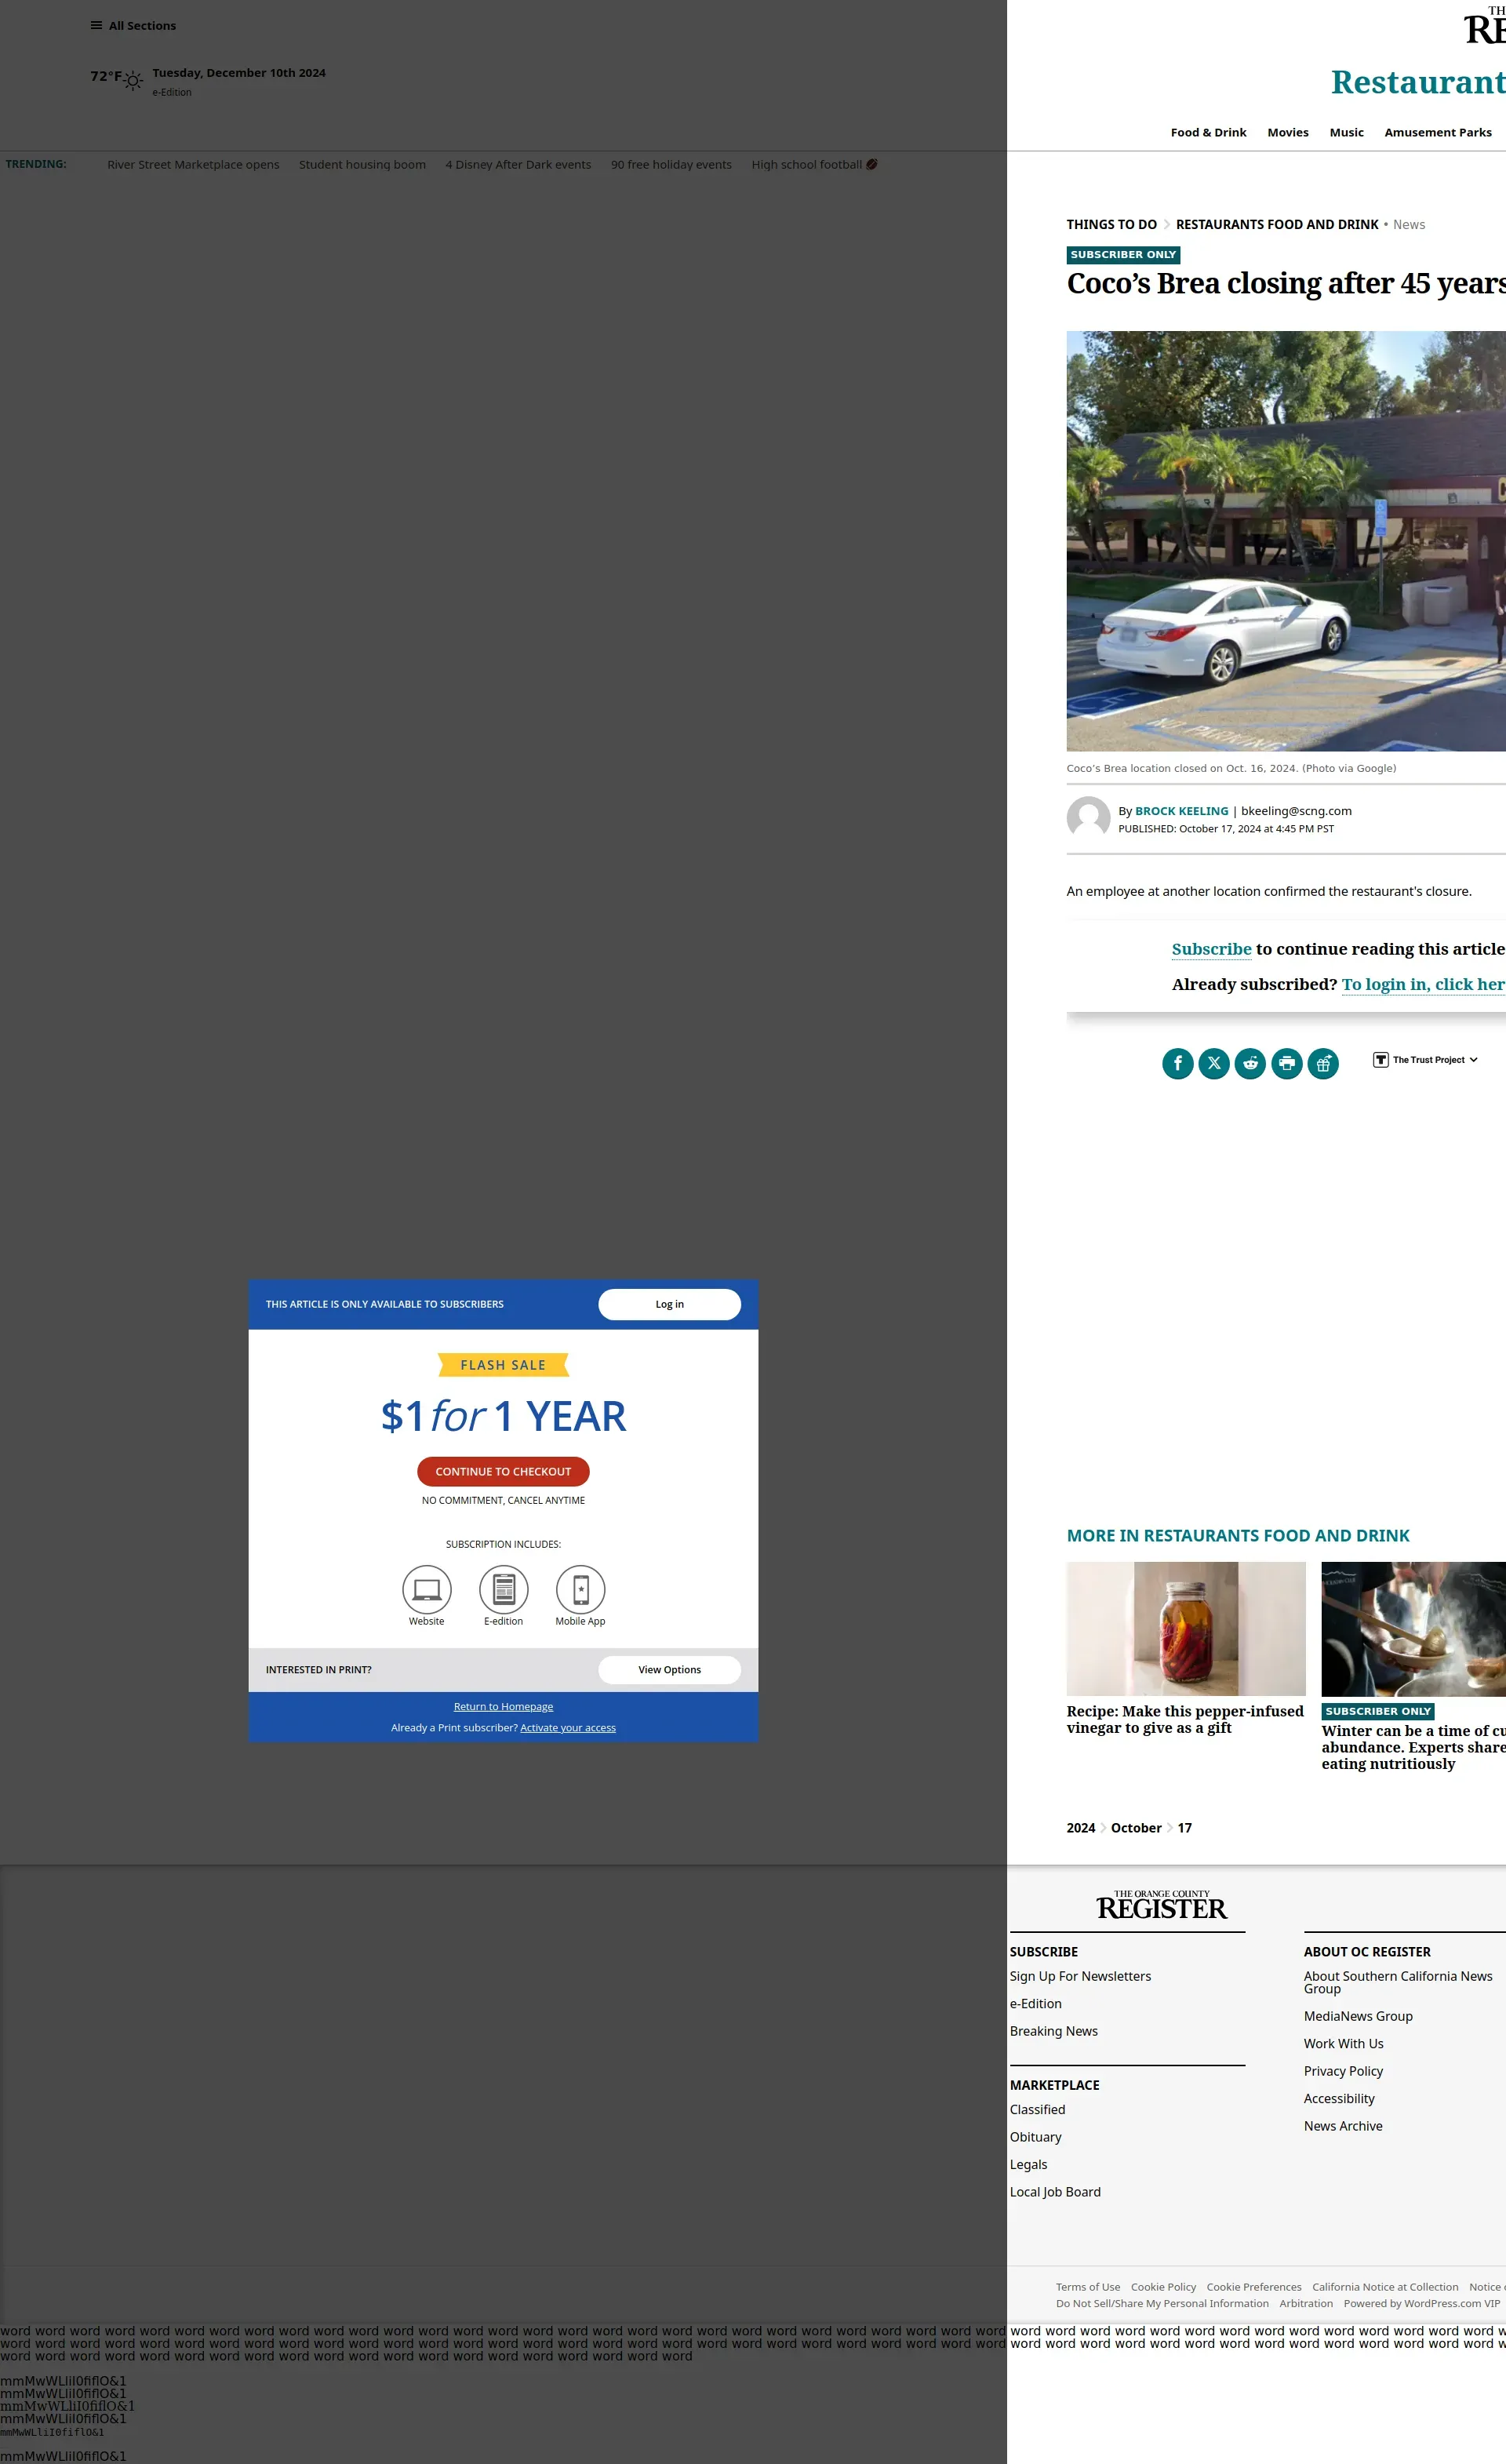
Task: Click the gift article icon
Action: [x=1323, y=1063]
